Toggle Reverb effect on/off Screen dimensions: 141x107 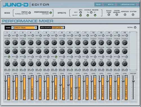95,15
